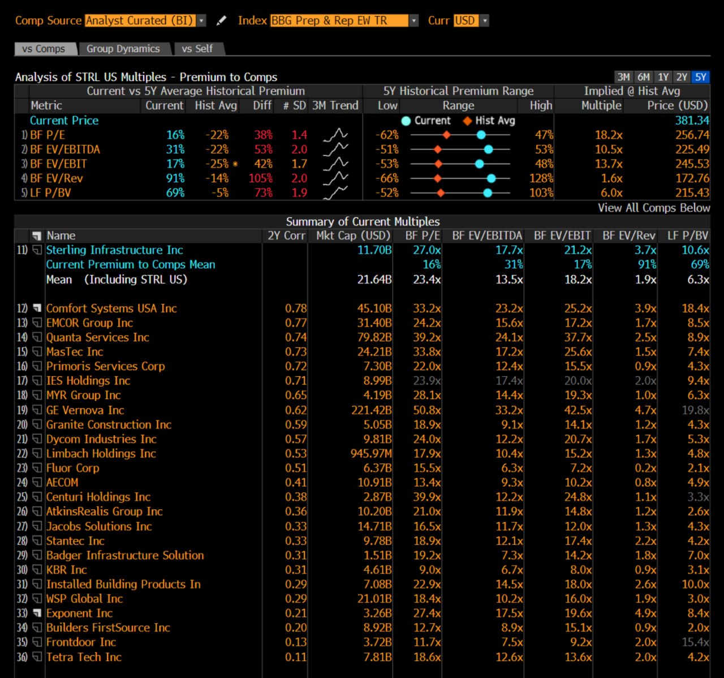724x678 pixels.
Task: Switch to the 1Y historical range
Action: tap(663, 76)
